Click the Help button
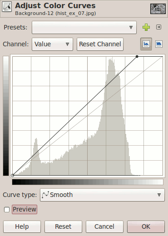The height and width of the screenshot is (236, 168). 22,226
